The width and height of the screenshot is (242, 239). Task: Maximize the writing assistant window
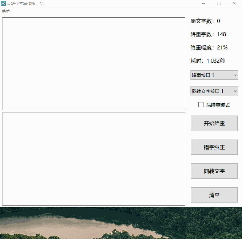[x=219, y=4]
